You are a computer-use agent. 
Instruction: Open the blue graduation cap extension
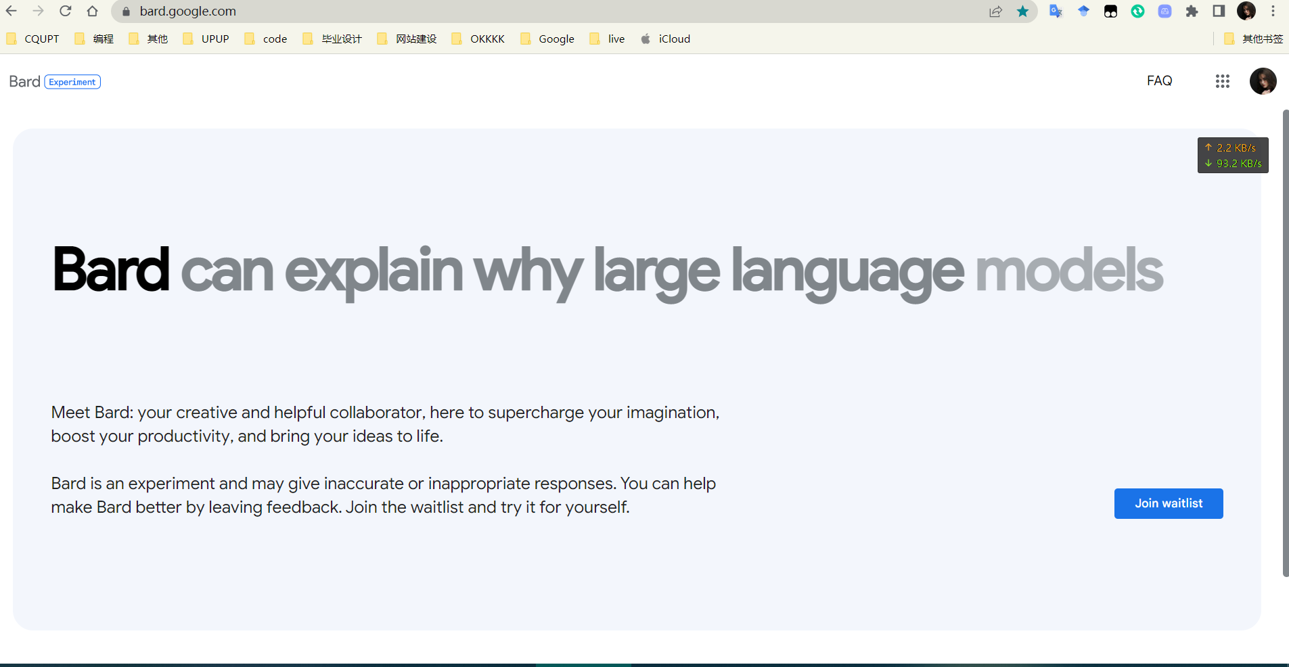pos(1083,11)
